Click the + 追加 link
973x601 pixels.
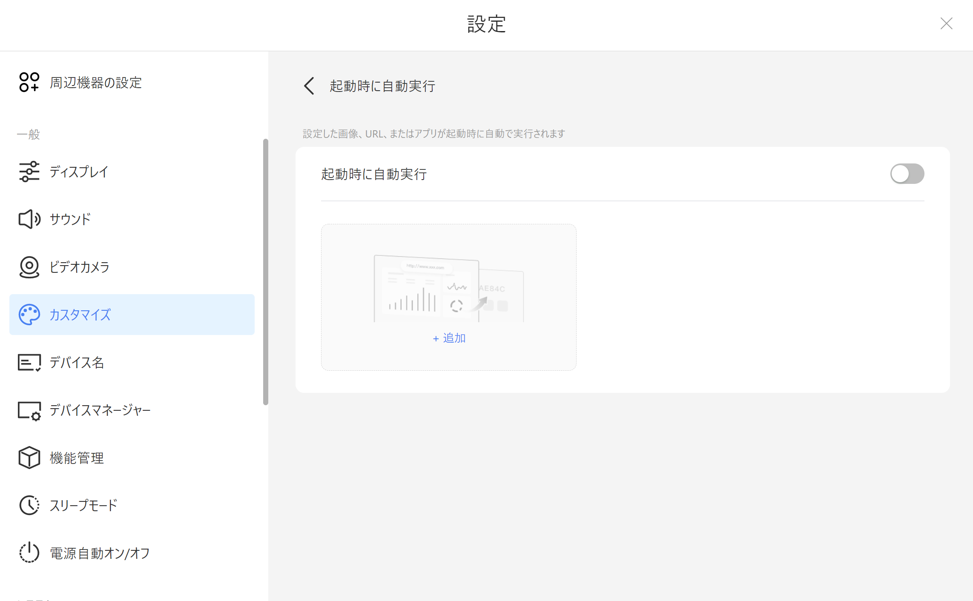(449, 338)
